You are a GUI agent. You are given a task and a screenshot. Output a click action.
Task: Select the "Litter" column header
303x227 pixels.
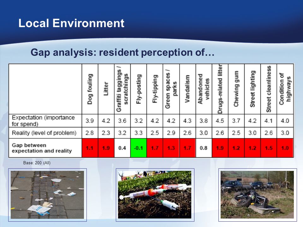click(106, 89)
